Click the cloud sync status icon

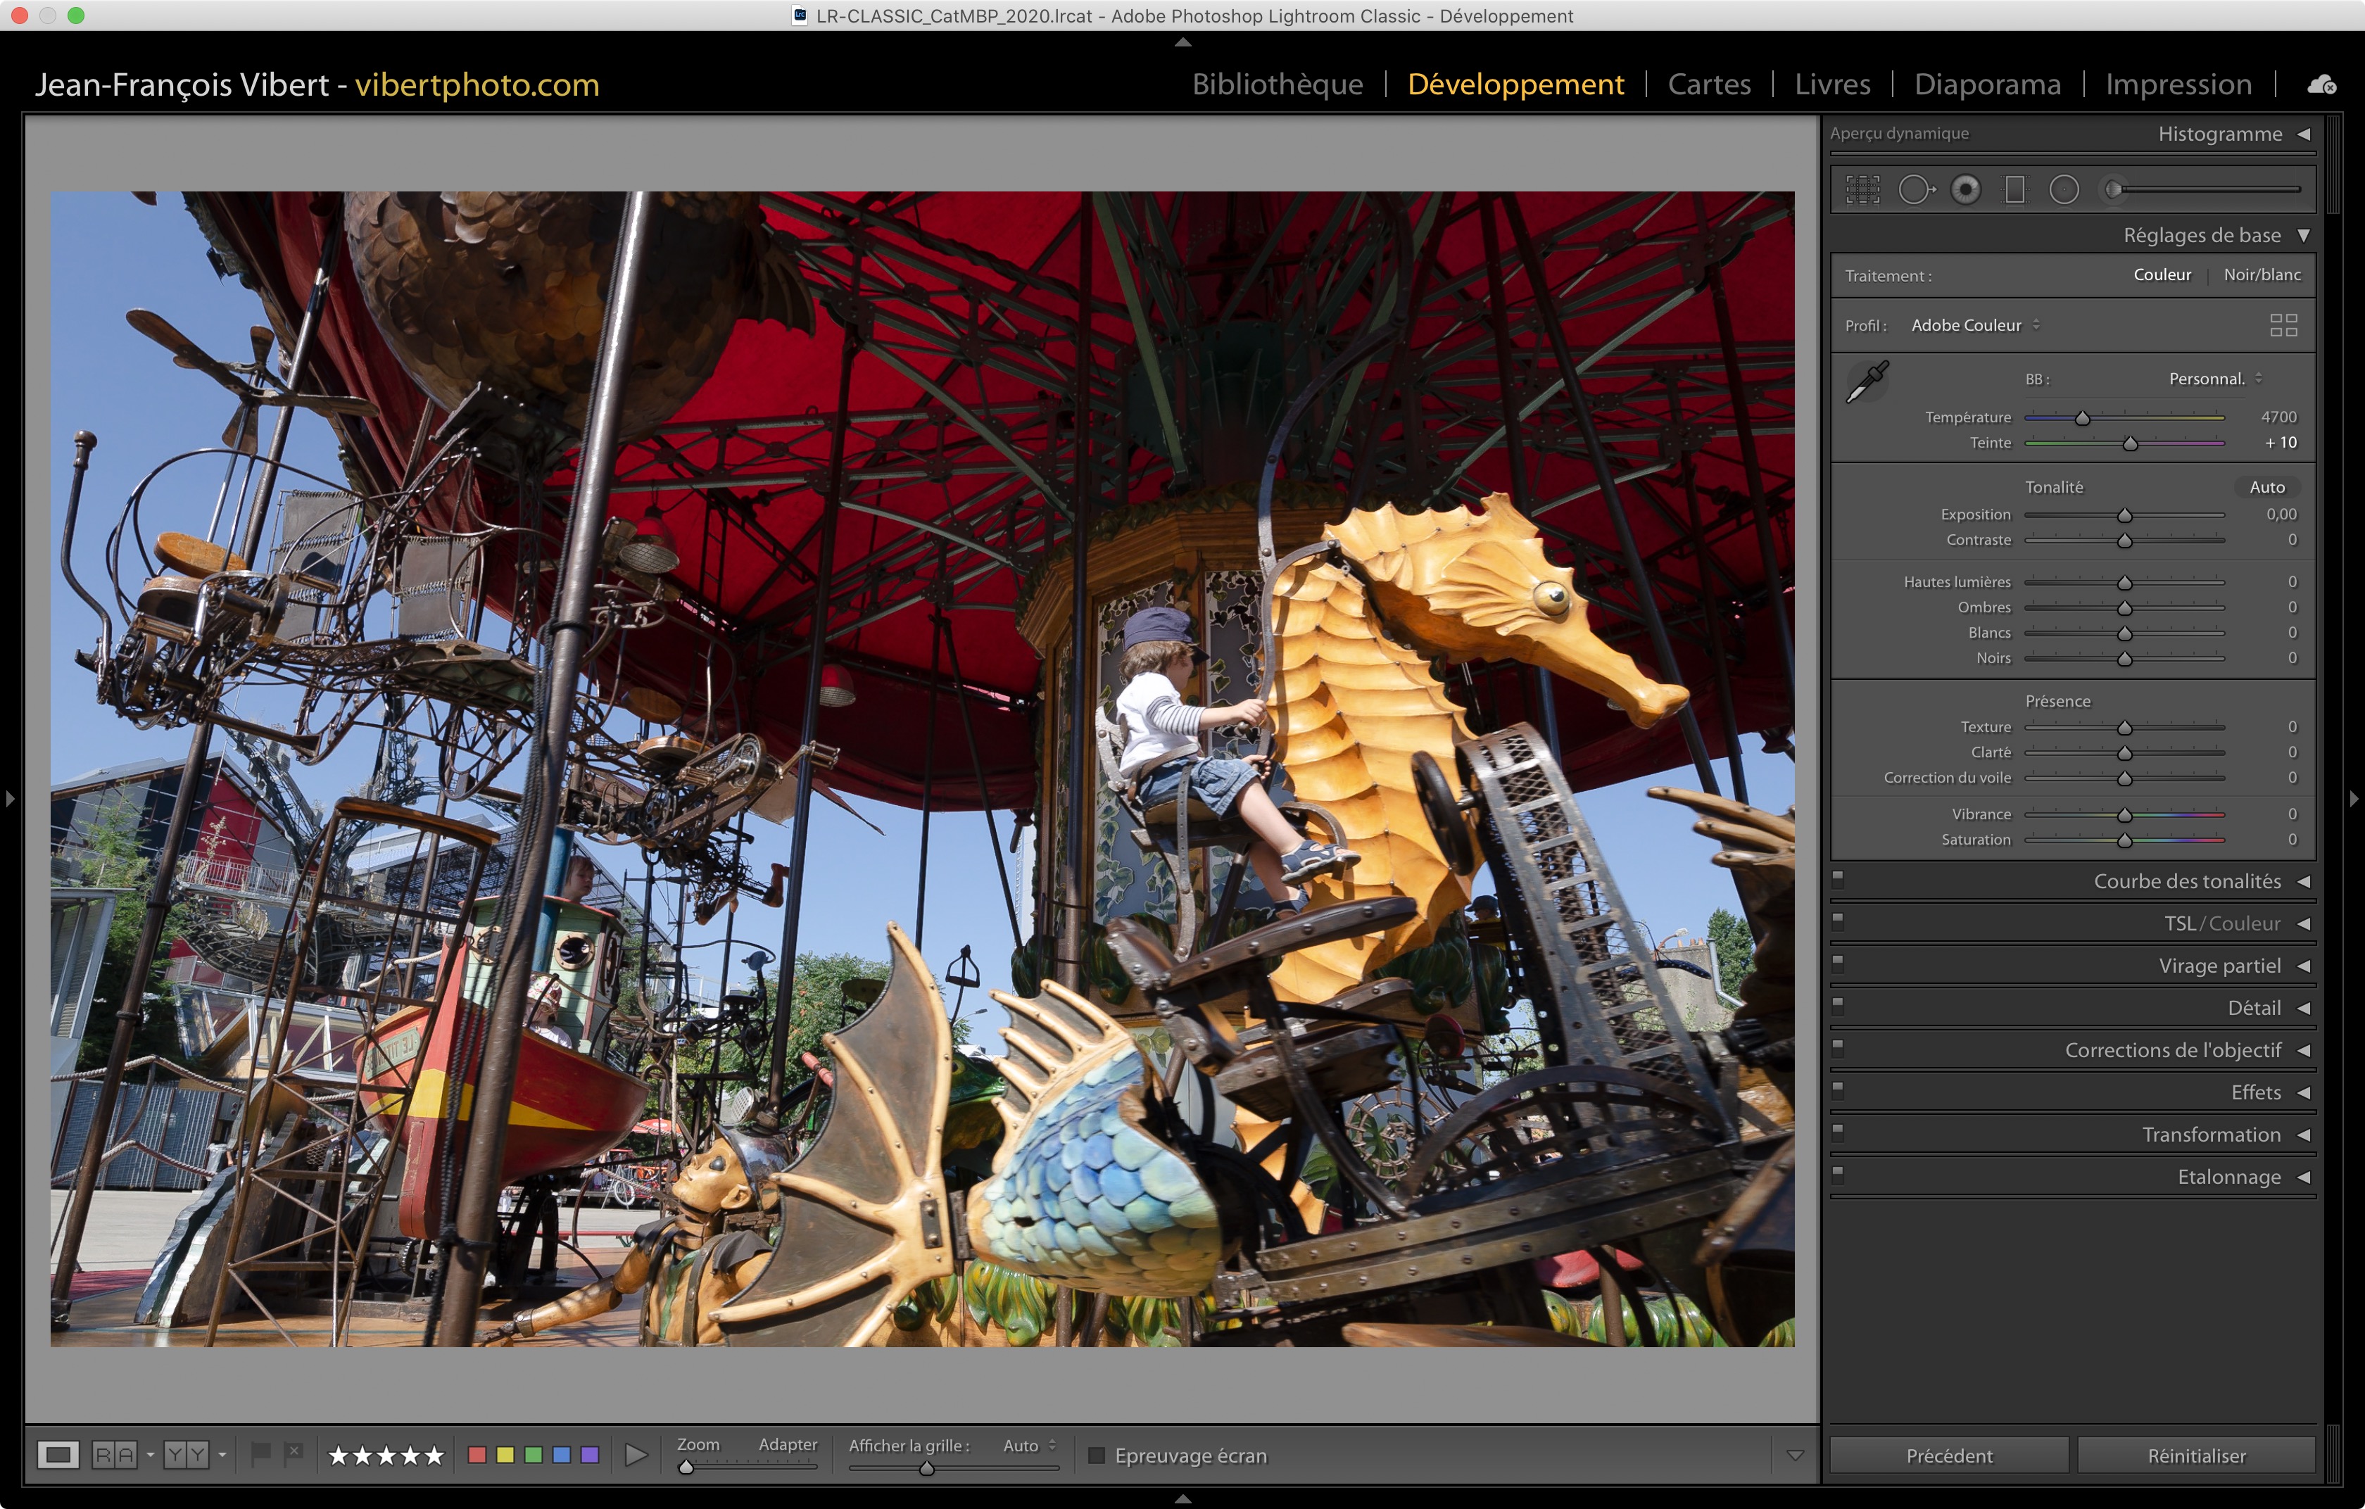tap(2322, 84)
